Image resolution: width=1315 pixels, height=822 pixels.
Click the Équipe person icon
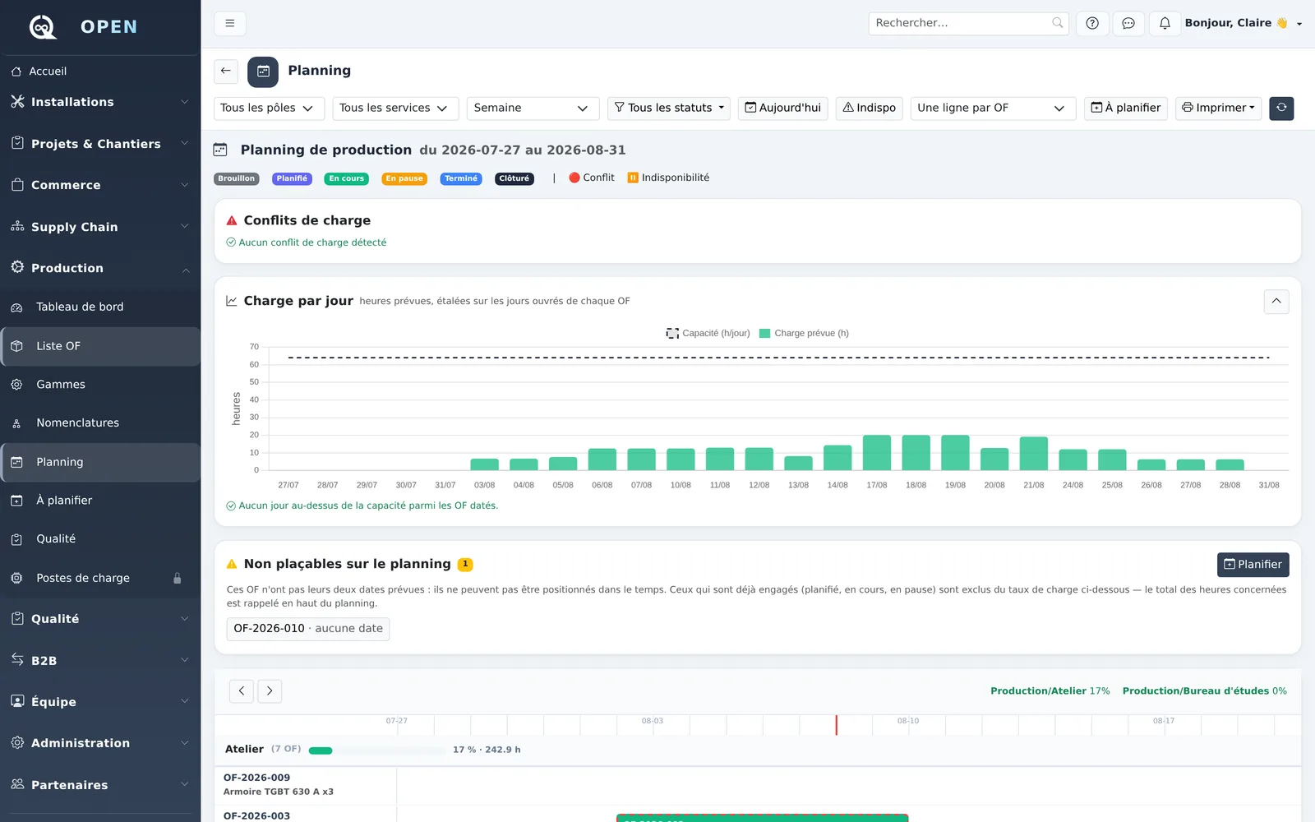pyautogui.click(x=17, y=701)
